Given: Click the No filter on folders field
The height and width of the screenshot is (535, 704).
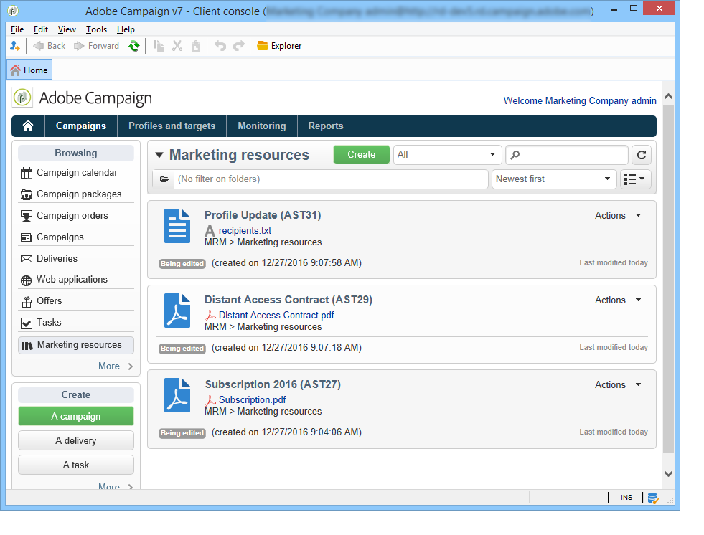Looking at the screenshot, I should (x=331, y=179).
